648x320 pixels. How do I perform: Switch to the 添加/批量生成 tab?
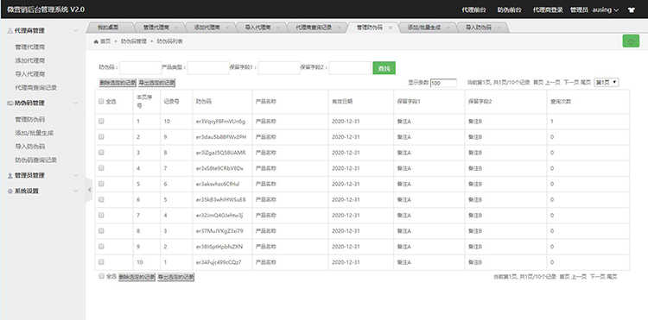(x=424, y=28)
